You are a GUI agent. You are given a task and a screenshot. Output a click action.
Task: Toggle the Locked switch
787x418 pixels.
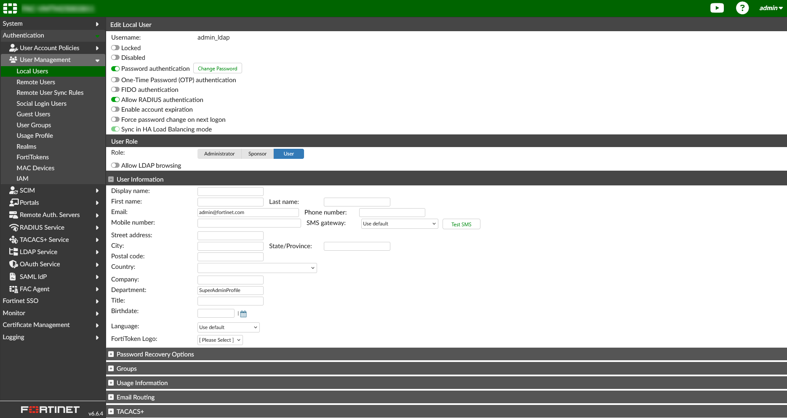click(115, 48)
